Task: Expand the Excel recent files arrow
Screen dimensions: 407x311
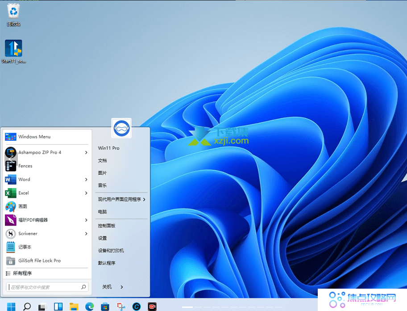Action: 86,193
